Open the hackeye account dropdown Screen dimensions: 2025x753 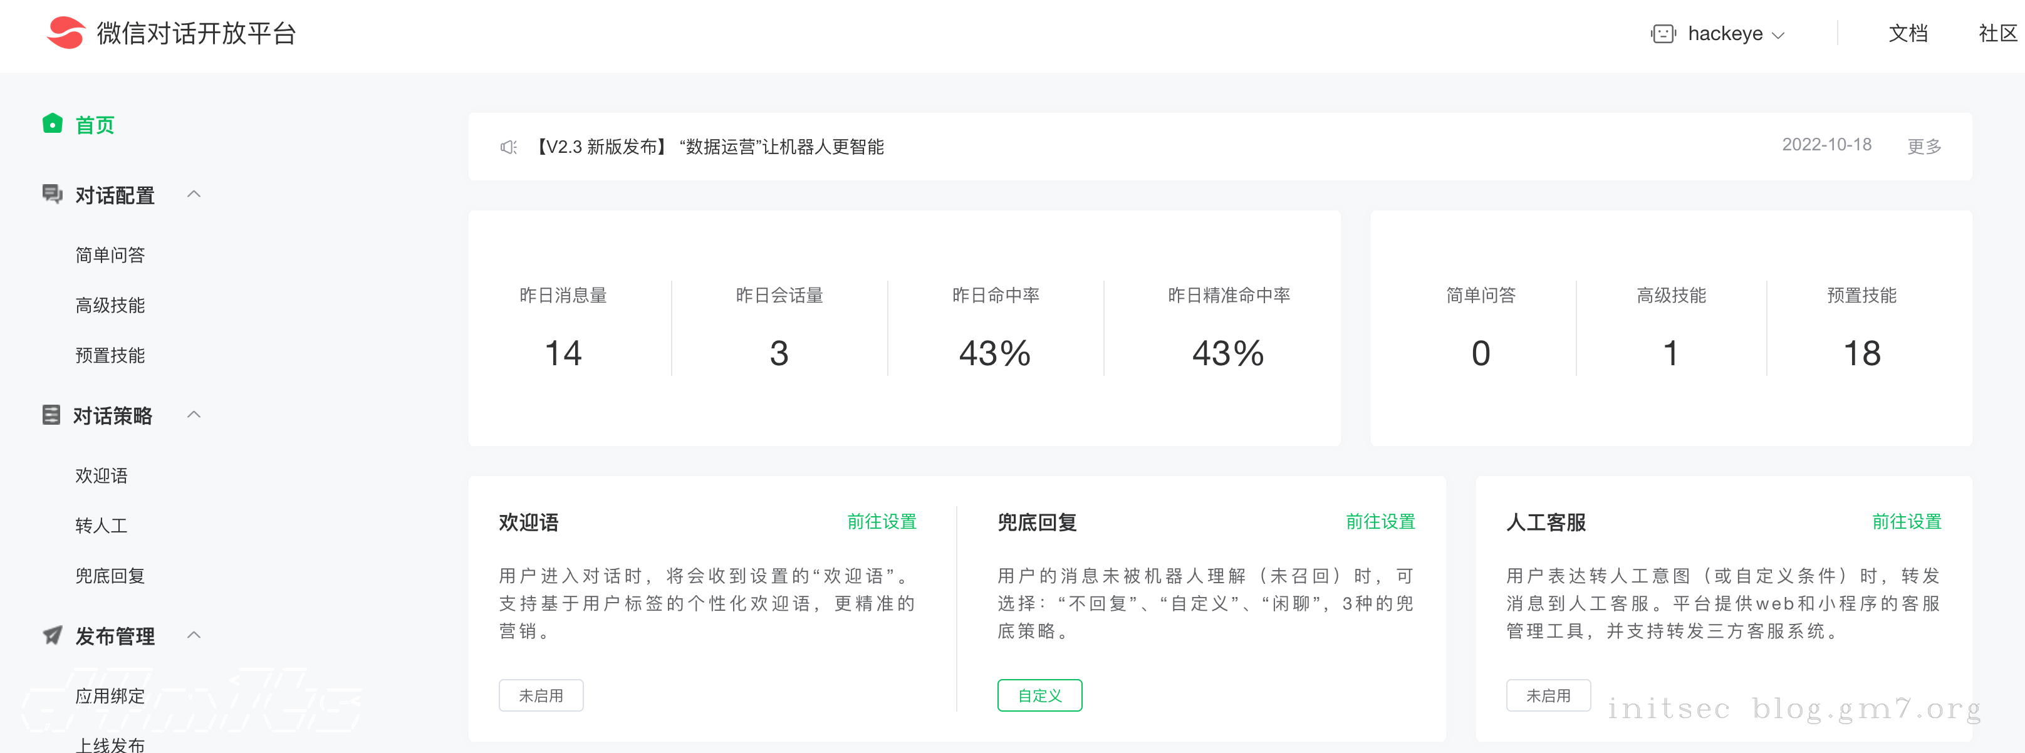[x=1735, y=34]
